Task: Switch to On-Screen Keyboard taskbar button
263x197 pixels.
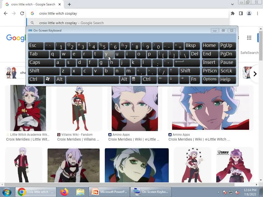Action: coord(151,192)
